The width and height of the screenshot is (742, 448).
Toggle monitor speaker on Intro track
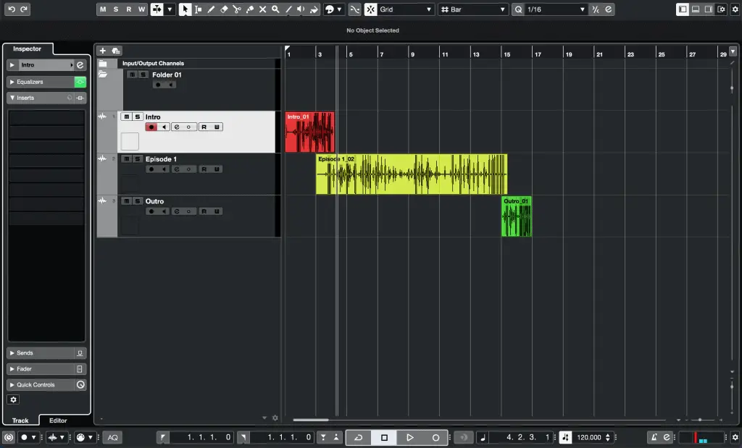(x=164, y=127)
